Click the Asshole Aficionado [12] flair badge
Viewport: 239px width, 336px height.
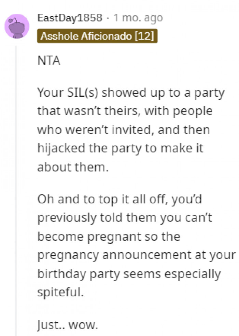tap(97, 36)
